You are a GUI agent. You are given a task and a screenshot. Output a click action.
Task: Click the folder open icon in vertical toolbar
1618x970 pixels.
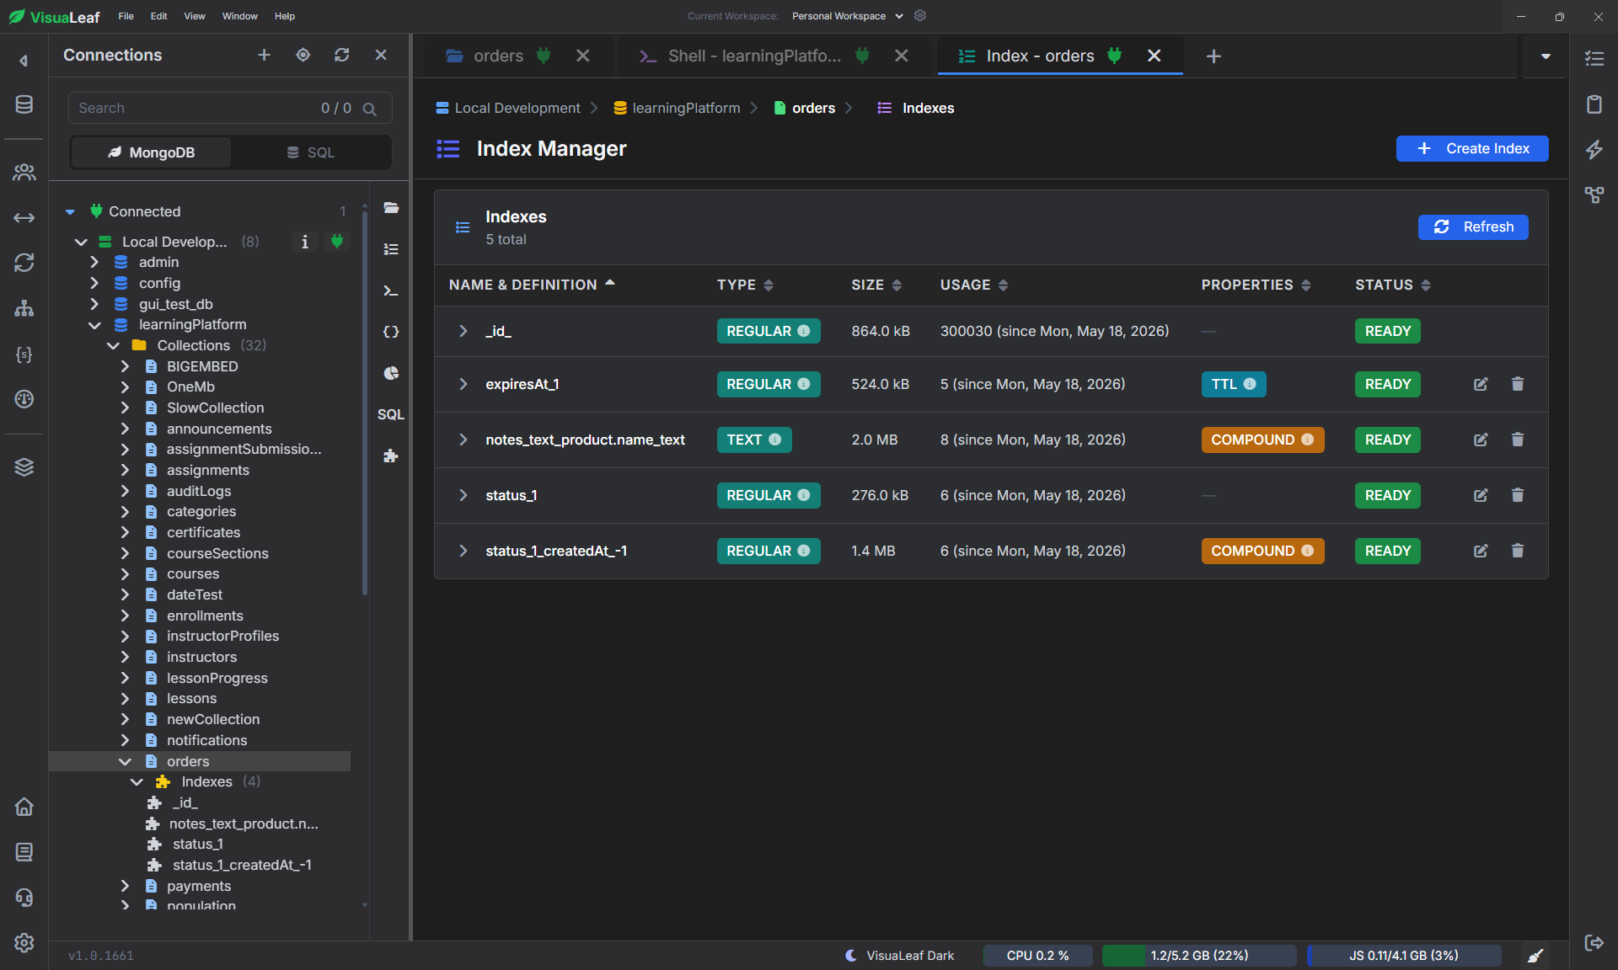[391, 208]
